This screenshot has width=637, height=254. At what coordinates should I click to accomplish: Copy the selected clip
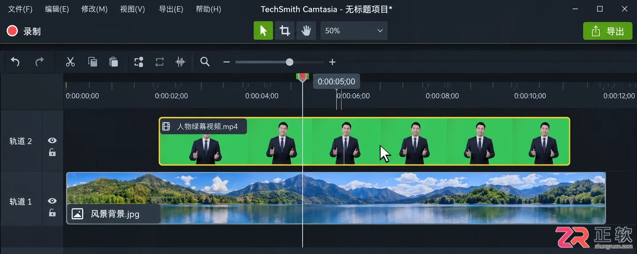[x=92, y=62]
